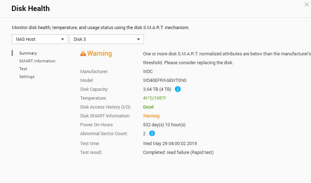This screenshot has width=311, height=183.
Task: Click the read failure test result text
Action: [x=178, y=152]
